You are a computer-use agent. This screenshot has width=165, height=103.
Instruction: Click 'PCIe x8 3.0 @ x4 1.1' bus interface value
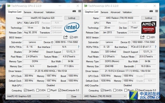pos(141,47)
